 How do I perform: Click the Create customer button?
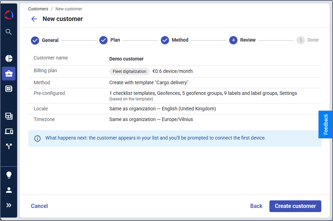point(295,206)
